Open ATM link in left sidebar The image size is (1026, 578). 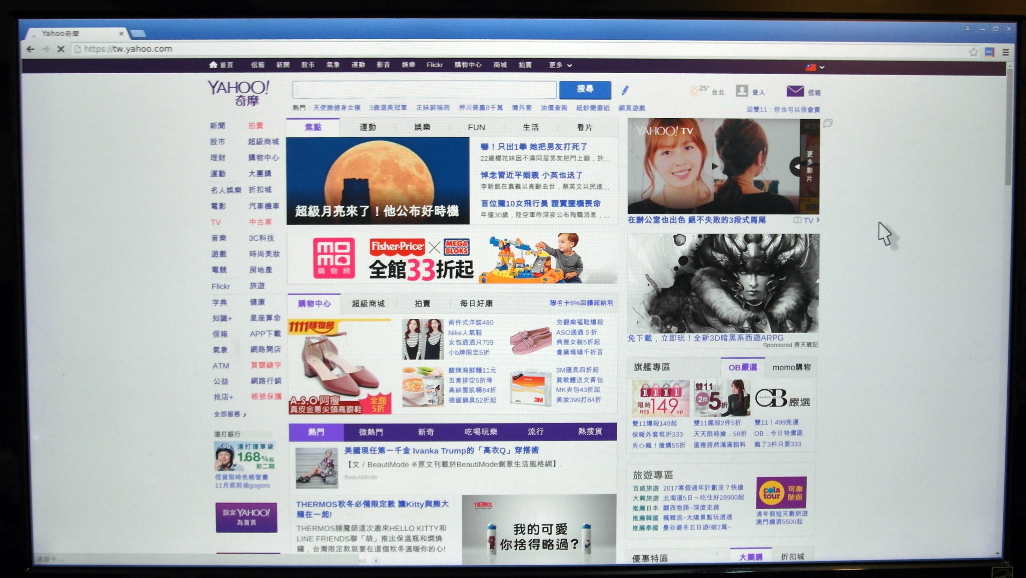(x=221, y=365)
